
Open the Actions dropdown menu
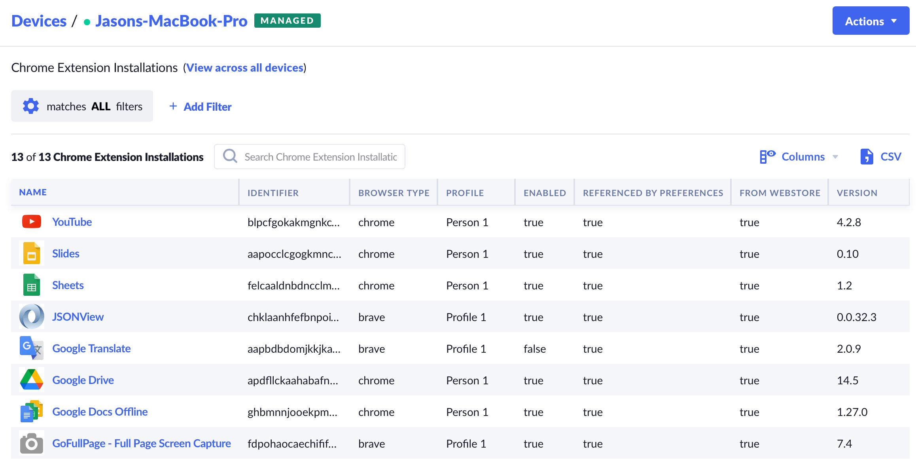coord(871,21)
